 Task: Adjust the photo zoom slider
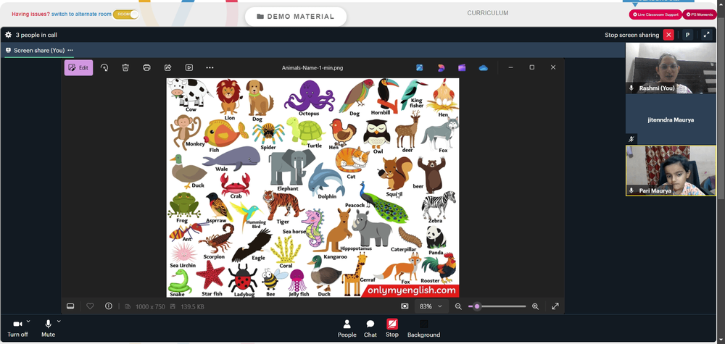tap(497, 306)
